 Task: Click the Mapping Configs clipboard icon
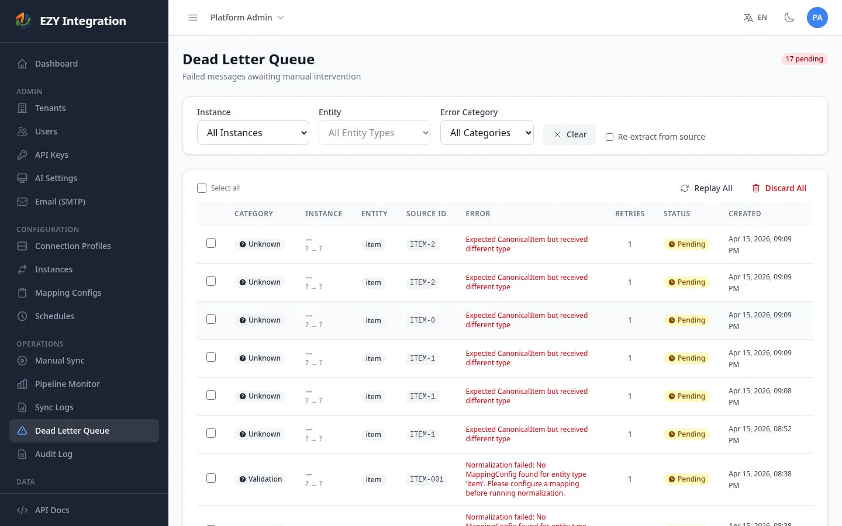22,293
